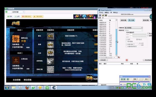Open the 编辑(E) menu

tap(107, 13)
